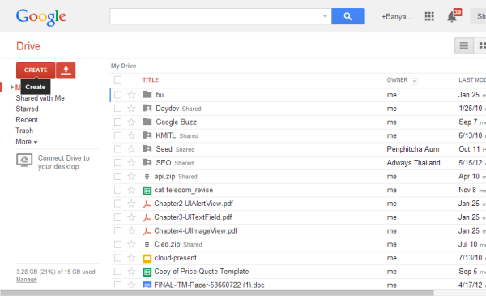Check the box for SEO
Screen dimensions: 486x296
pos(117,163)
